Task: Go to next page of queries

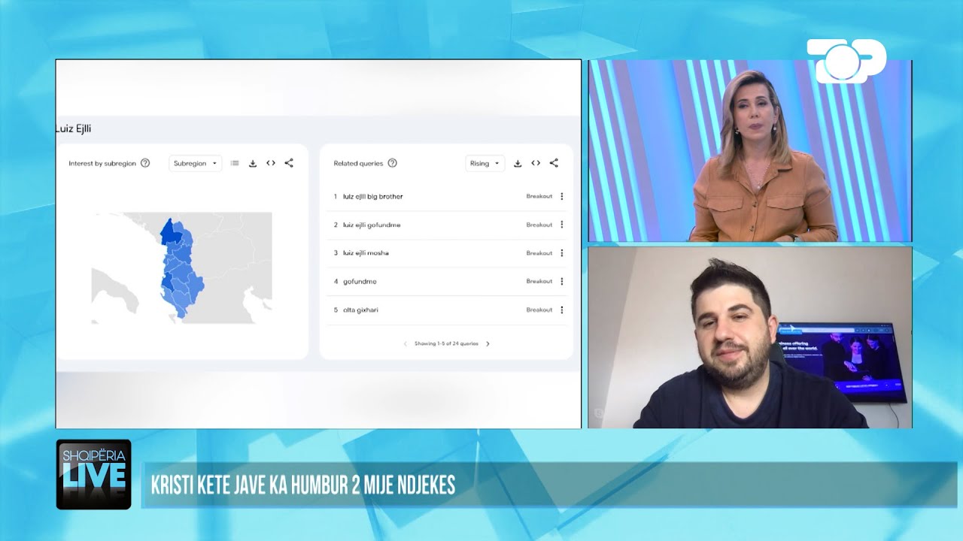Action: coord(488,344)
